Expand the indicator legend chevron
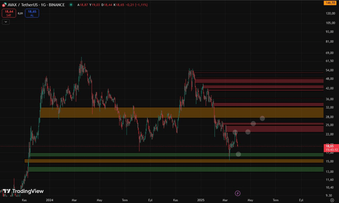The image size is (339, 203). pyautogui.click(x=6, y=22)
